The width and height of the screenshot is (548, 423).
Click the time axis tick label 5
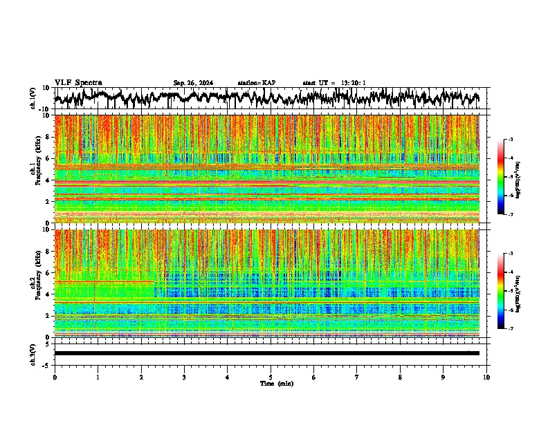click(271, 377)
